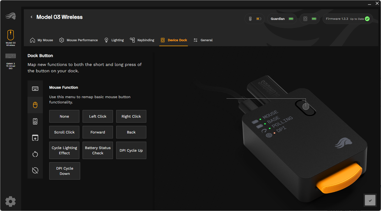This screenshot has height=211, width=381.
Task: Open the mouse function category
Action: 35,105
